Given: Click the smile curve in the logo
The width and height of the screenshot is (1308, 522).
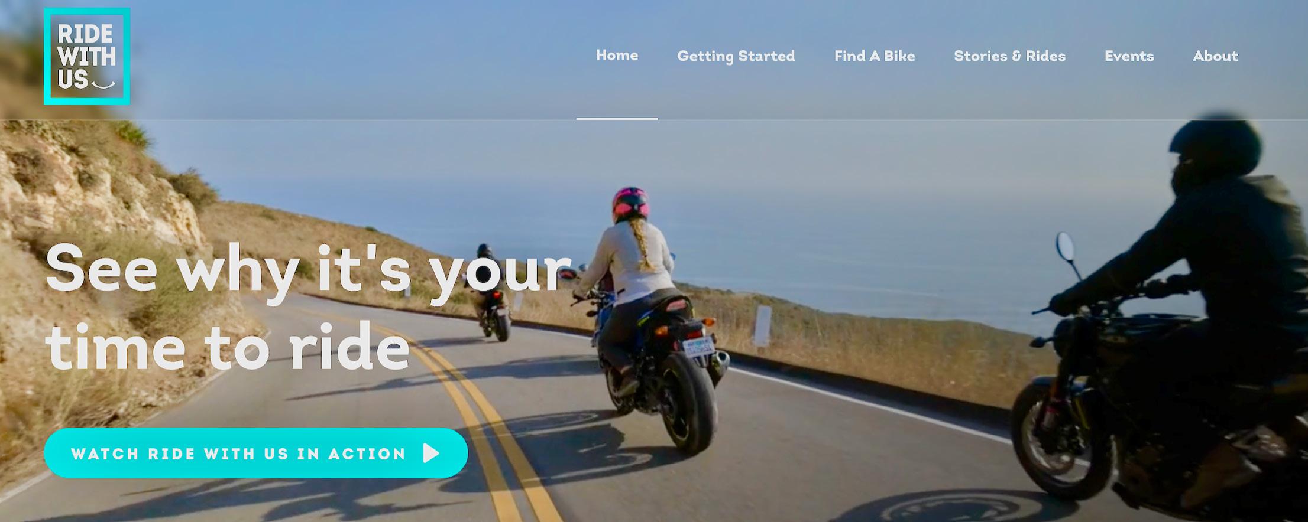Looking at the screenshot, I should coord(103,84).
